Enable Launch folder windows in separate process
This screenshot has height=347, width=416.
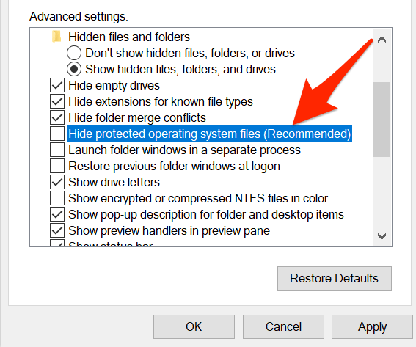coord(57,150)
